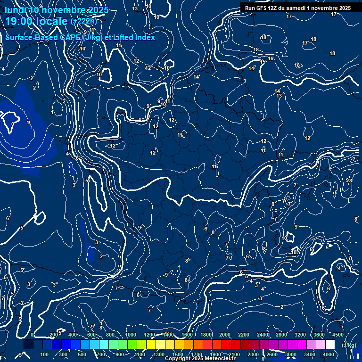The image size is (362, 362).
Task: Select the '(J/kg)' unit label beside legend
Action: pos(349,345)
